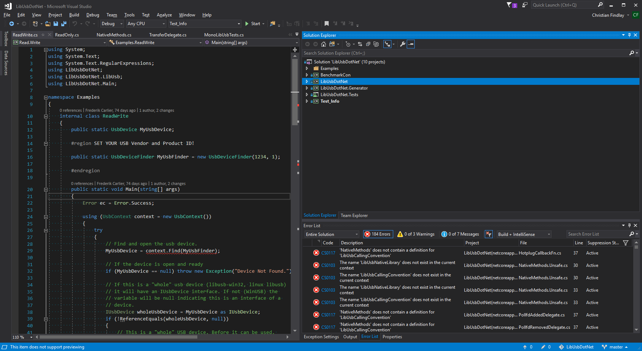This screenshot has width=642, height=351.
Task: Switch to the Output tab
Action: point(350,337)
